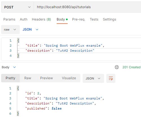
Task: Select the Raw response view
Action: tap(28, 78)
